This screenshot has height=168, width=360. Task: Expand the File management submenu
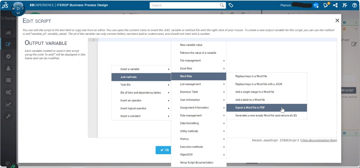[199, 61]
